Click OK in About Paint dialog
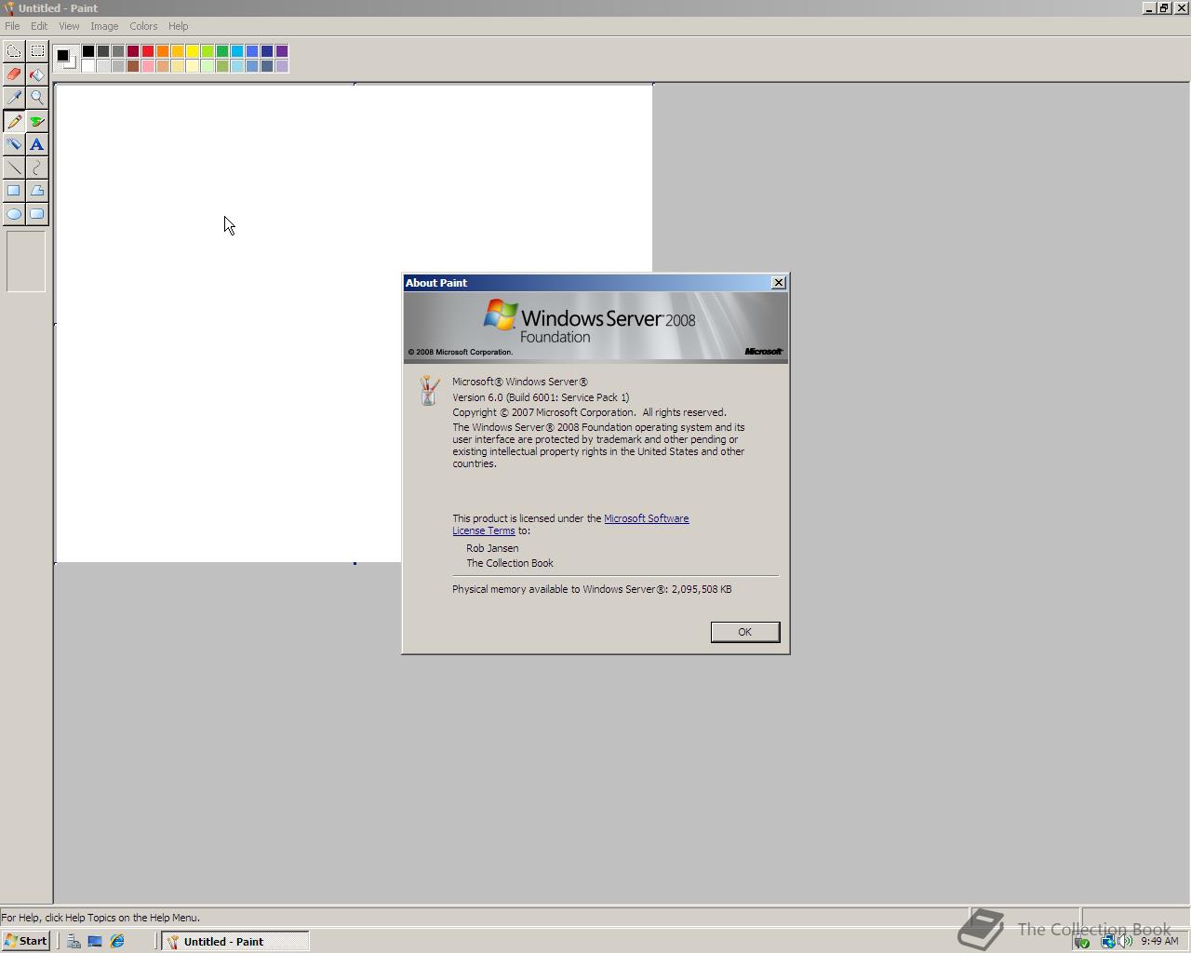 pos(744,632)
